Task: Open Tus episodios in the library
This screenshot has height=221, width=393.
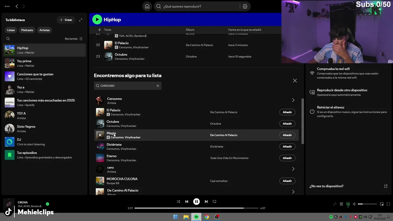Action: pos(45,155)
